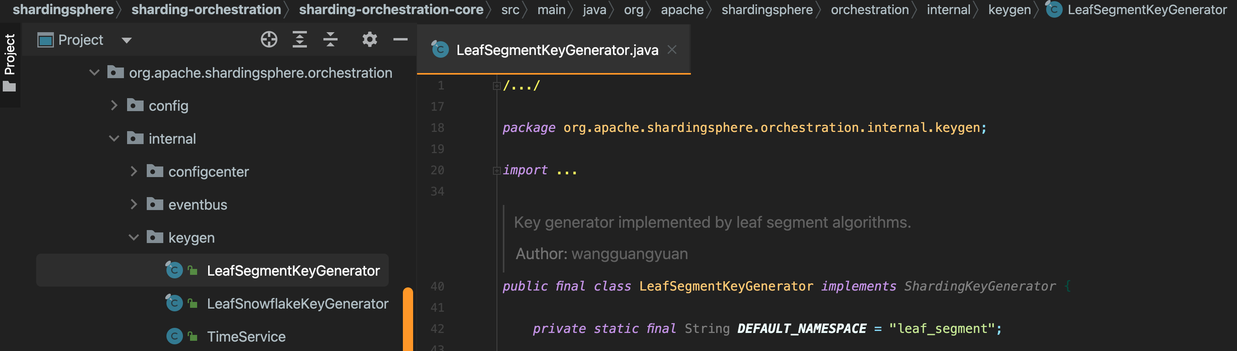Screen dimensions: 1237x351
Task: Select the LeafSegmentKeyGenerator.java editor tab
Action: (x=554, y=49)
